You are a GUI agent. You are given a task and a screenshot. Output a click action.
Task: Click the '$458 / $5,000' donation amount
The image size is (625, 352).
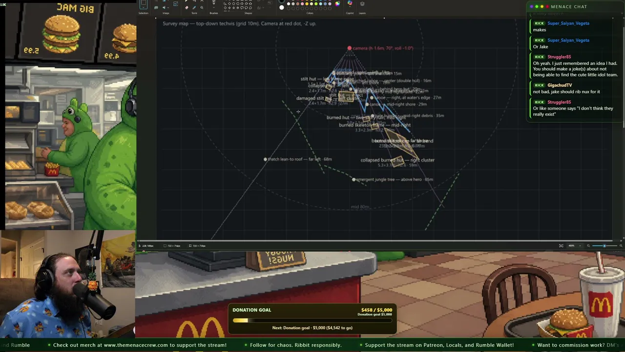tap(376, 310)
